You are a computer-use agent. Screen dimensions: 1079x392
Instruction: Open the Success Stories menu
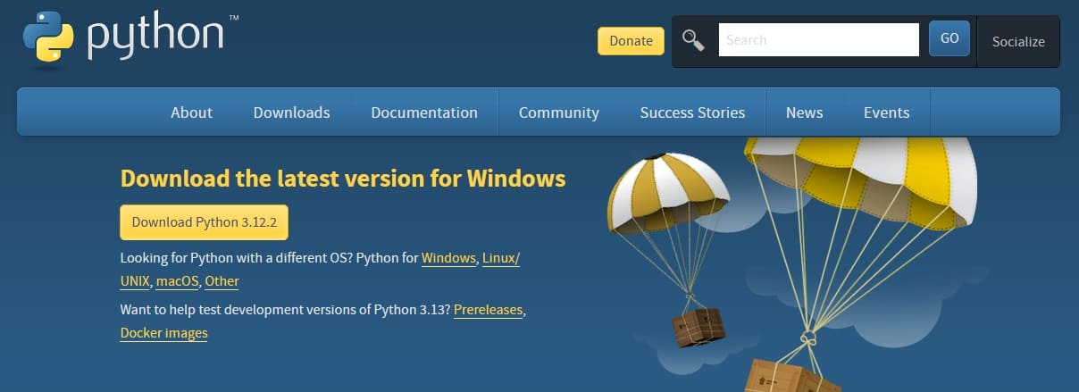click(692, 113)
